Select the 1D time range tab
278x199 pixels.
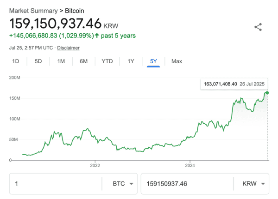(16, 61)
